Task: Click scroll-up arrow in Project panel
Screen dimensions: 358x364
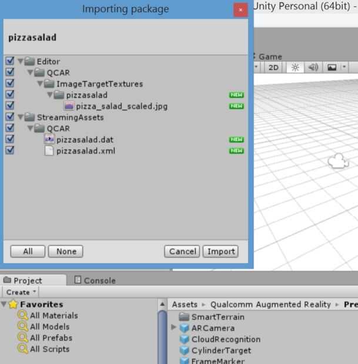Action: 162,304
